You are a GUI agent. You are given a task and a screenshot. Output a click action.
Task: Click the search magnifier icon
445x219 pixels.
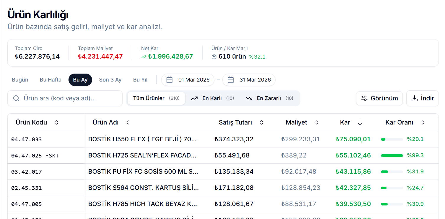pos(17,98)
